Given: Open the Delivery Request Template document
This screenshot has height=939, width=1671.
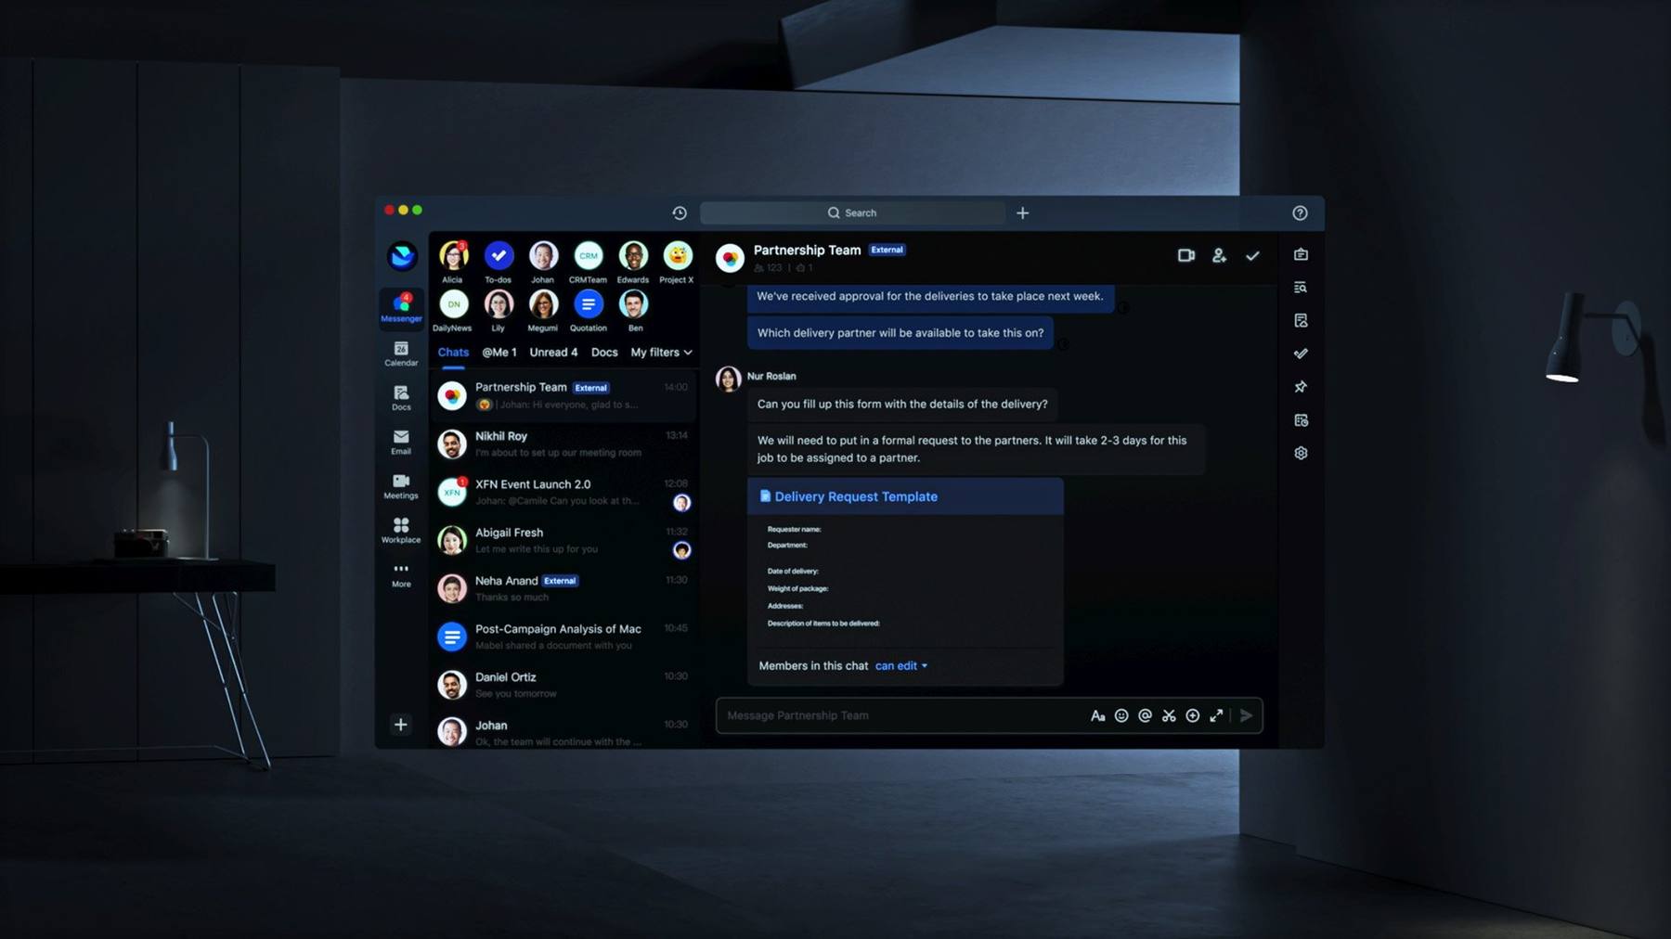Looking at the screenshot, I should click(855, 496).
